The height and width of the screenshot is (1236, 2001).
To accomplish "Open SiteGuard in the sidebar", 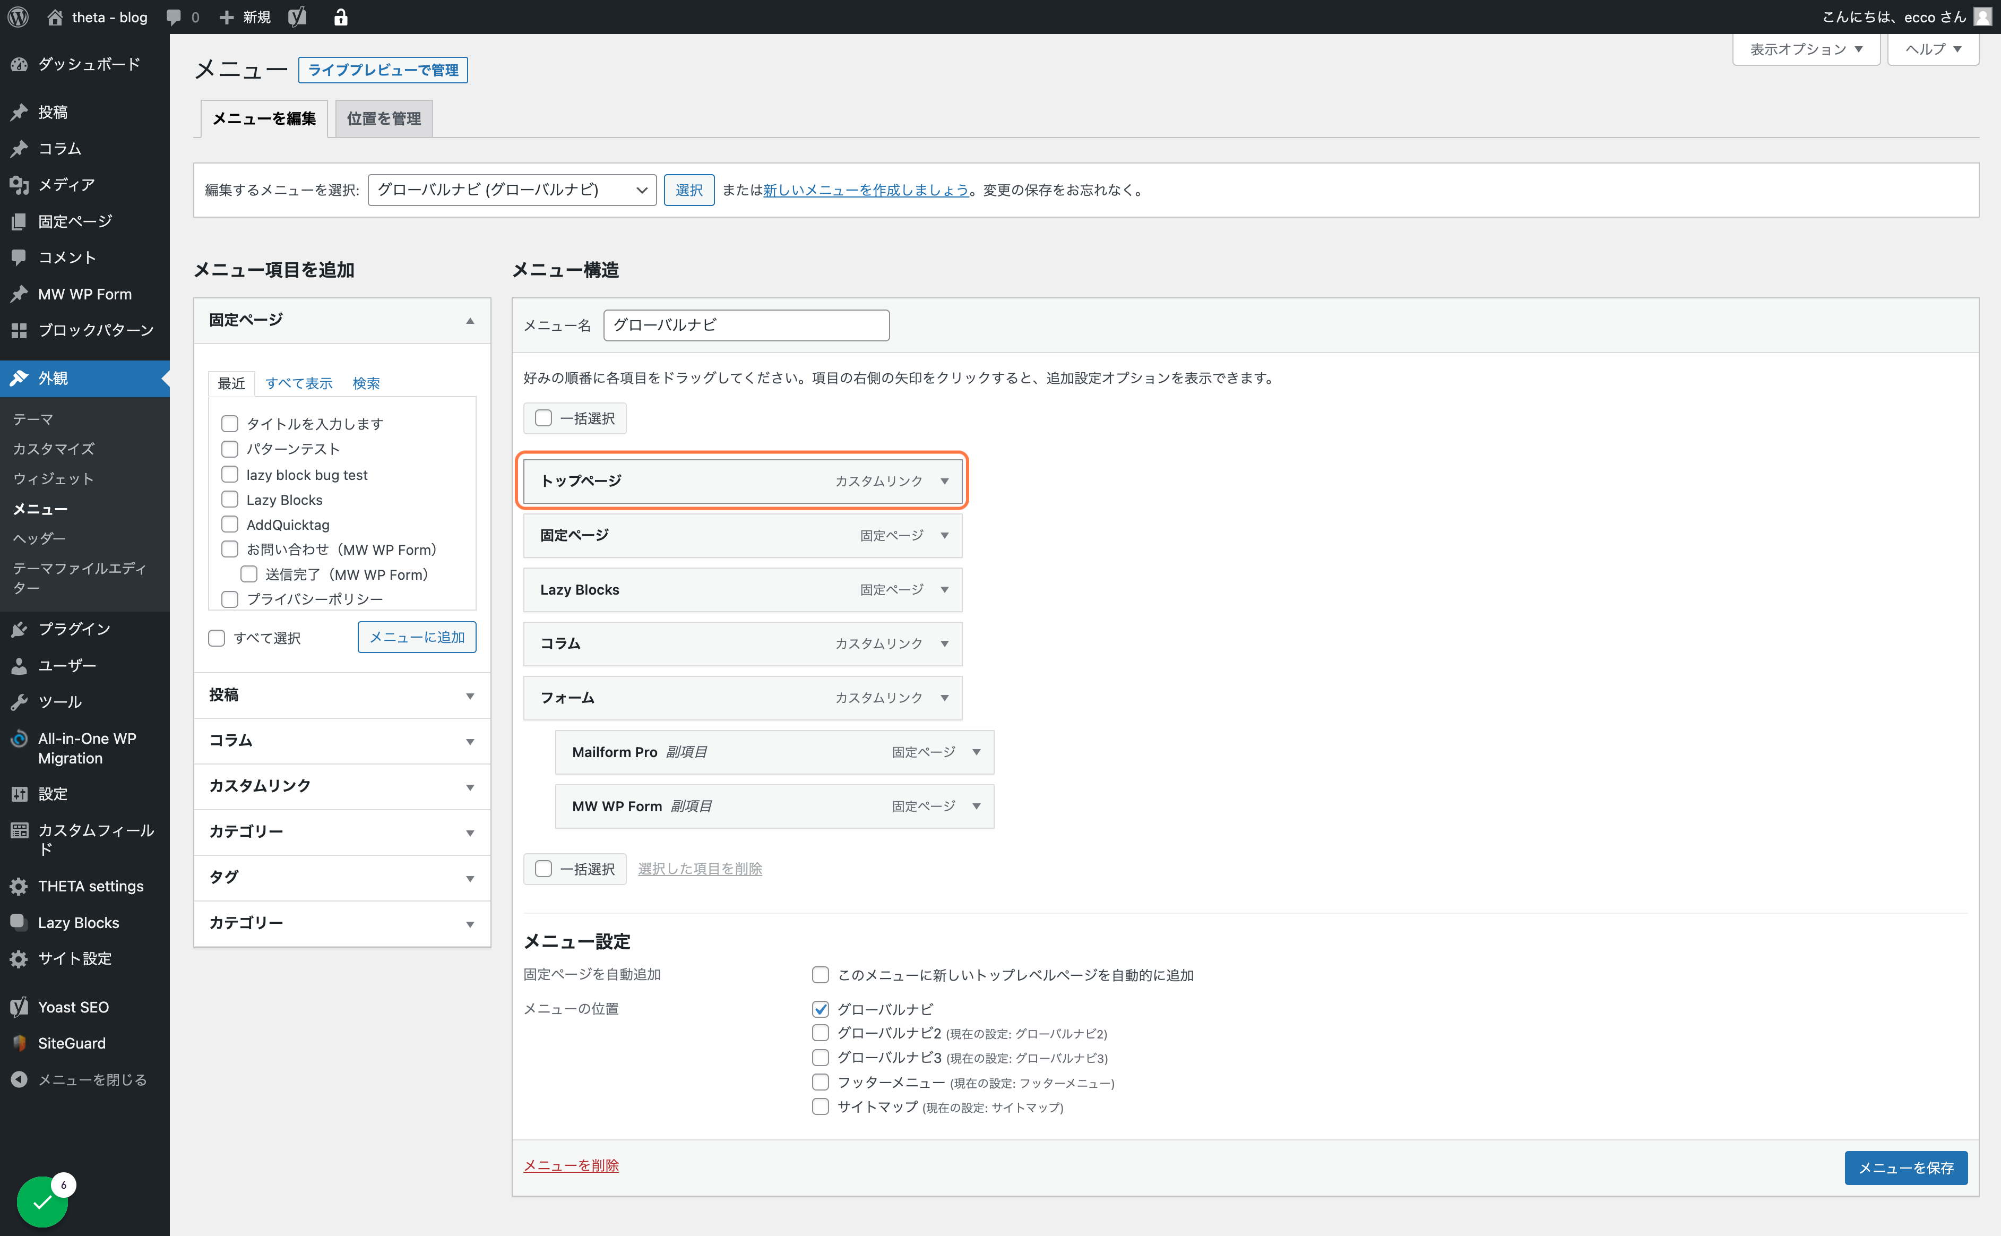I will pyautogui.click(x=85, y=1043).
